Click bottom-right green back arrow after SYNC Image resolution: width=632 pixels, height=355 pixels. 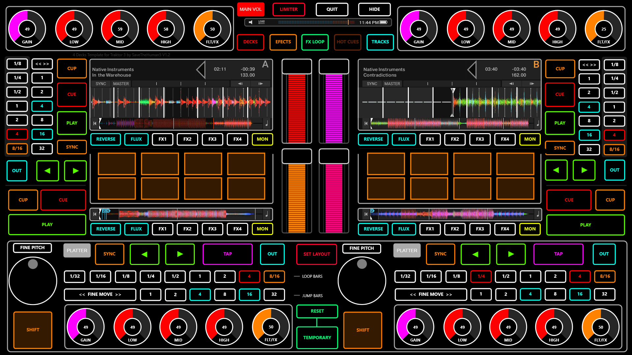pos(475,254)
